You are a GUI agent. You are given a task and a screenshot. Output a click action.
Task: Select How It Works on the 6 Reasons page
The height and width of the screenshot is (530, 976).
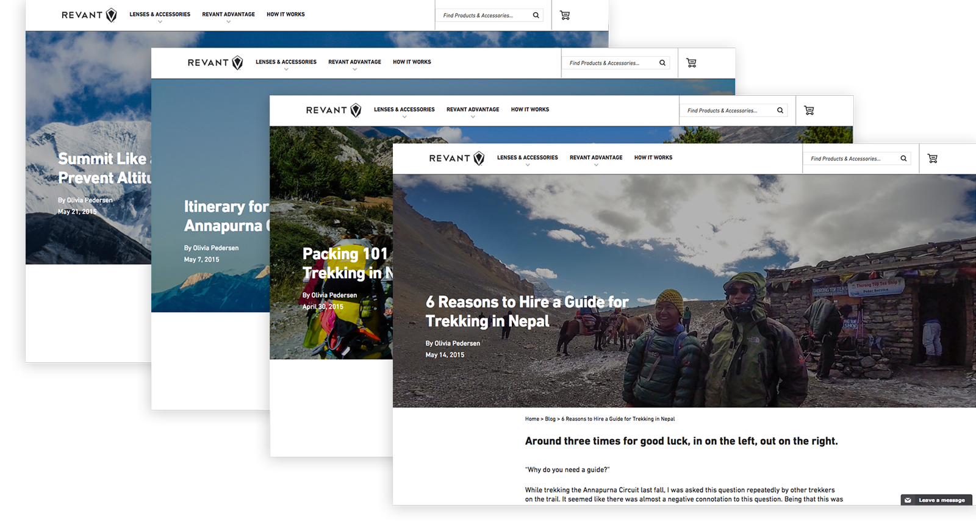click(653, 157)
